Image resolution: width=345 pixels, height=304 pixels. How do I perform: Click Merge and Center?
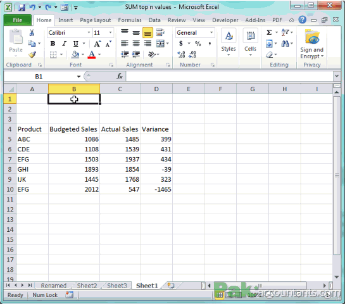click(160, 44)
